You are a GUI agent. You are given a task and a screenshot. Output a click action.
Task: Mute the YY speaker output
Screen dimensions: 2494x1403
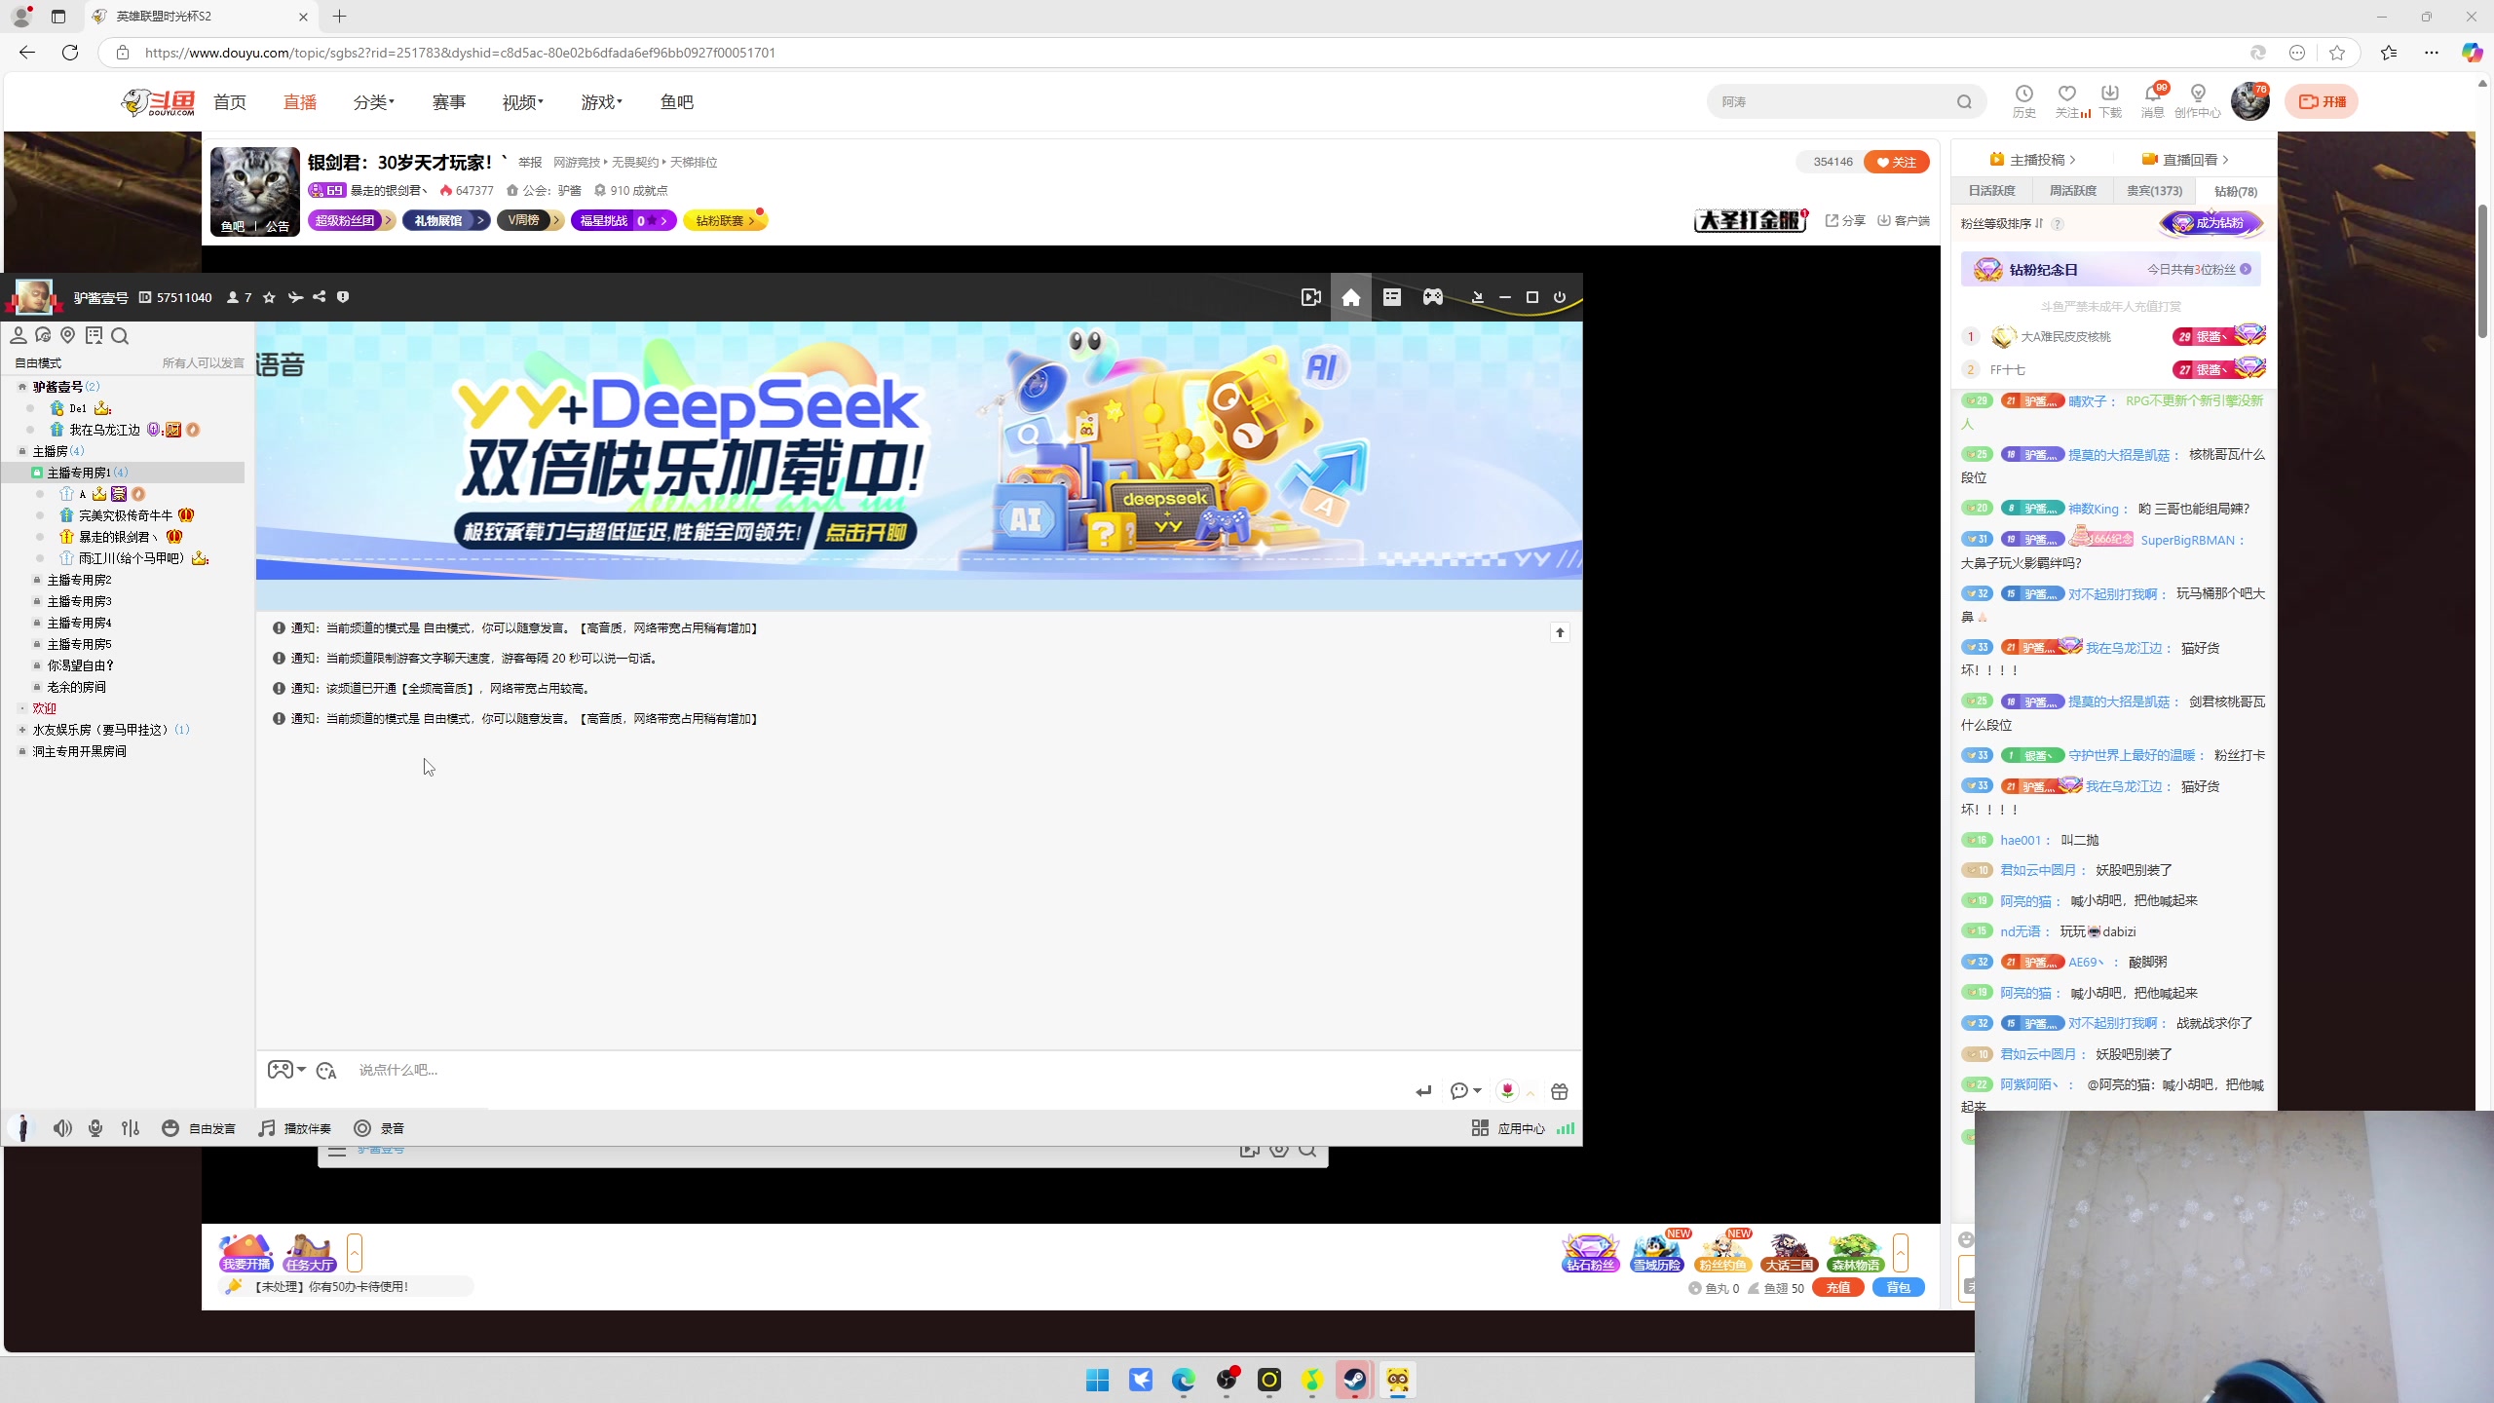62,1128
